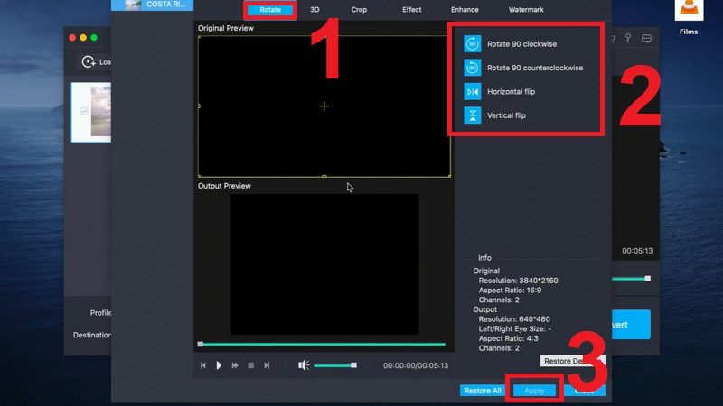Viewport: 723px width, 406px height.
Task: Click the Original Resolution: 3840*2160 text
Action: point(518,281)
